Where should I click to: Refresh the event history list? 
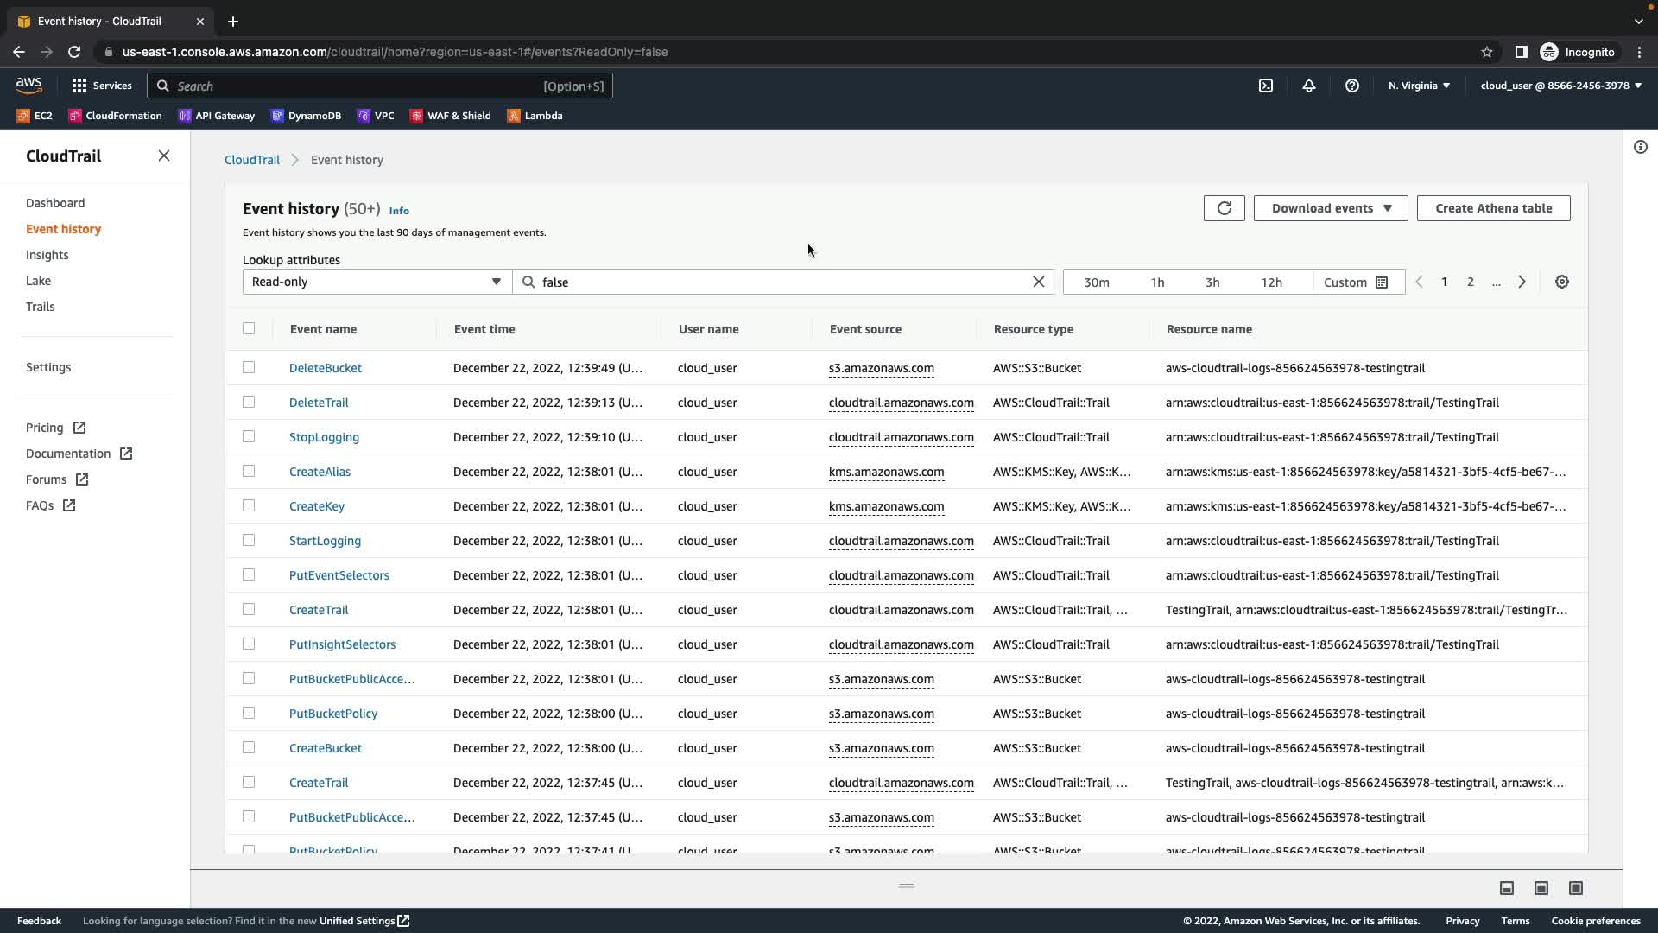click(1224, 208)
